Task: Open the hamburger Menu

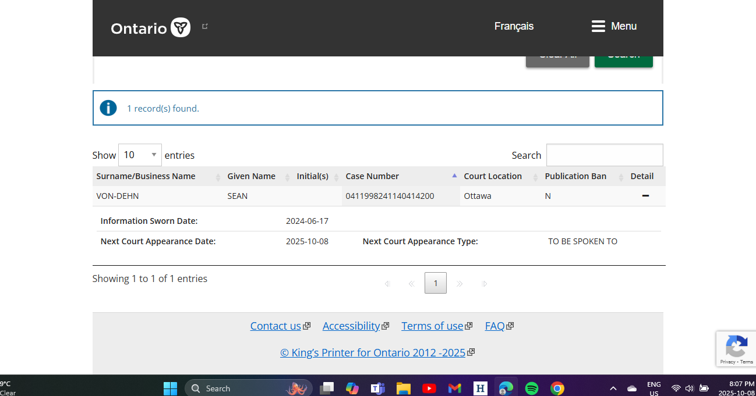Action: tap(614, 26)
